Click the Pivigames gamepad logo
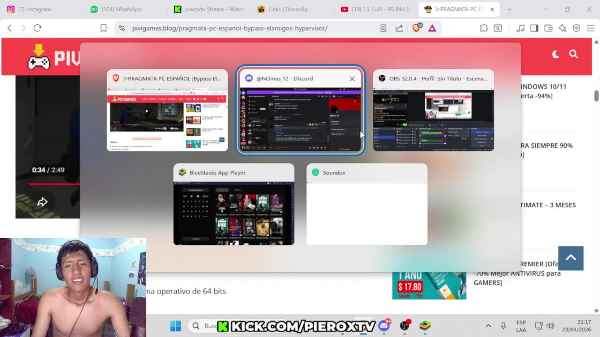This screenshot has height=337, width=600. tap(39, 57)
